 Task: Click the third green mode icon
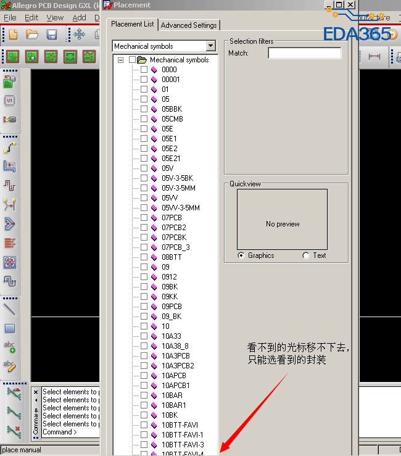[51, 56]
